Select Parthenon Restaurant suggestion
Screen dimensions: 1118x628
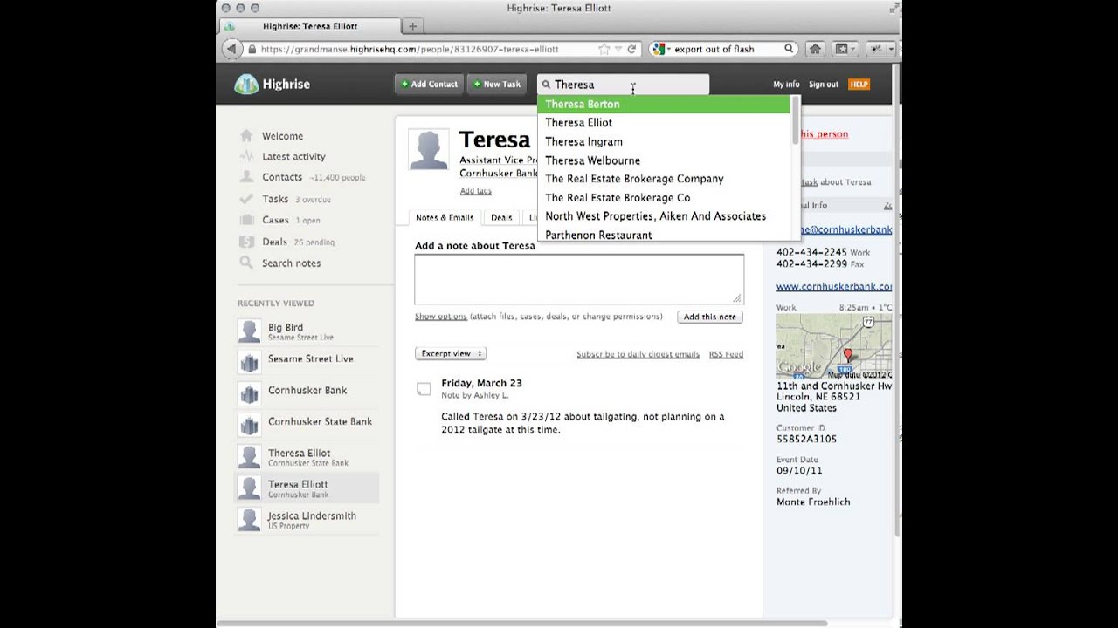pyautogui.click(x=664, y=235)
